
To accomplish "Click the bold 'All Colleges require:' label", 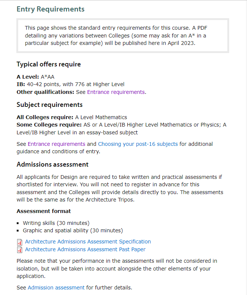I will [x=45, y=117].
